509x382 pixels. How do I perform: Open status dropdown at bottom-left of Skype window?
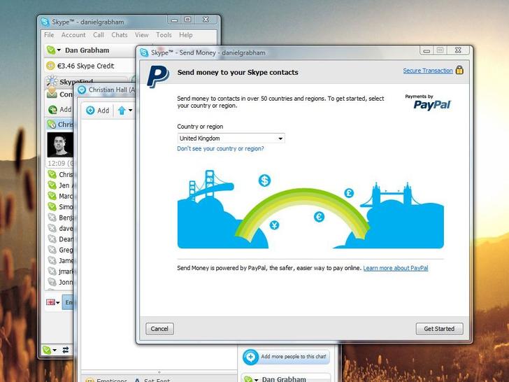50,350
